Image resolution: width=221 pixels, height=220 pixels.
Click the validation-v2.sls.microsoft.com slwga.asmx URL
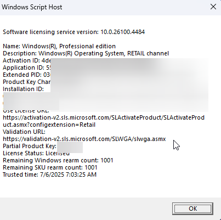tap(84, 139)
